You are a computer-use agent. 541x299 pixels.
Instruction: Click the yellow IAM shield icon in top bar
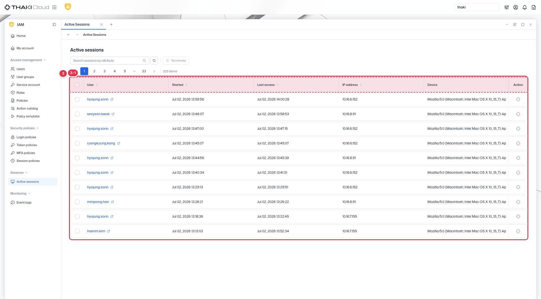pos(68,7)
